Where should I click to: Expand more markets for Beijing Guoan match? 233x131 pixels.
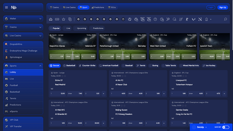(x=164, y=123)
